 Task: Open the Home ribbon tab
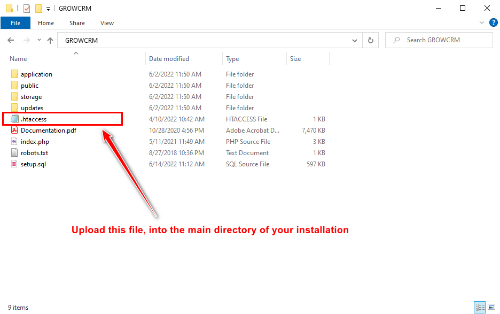46,23
